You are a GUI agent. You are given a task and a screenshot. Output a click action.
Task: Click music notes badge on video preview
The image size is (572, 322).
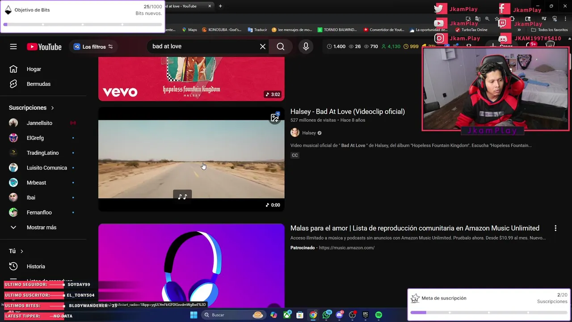pyautogui.click(x=182, y=196)
